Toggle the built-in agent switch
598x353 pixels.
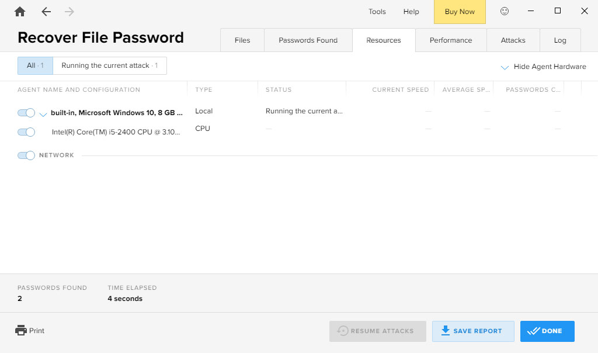point(26,113)
